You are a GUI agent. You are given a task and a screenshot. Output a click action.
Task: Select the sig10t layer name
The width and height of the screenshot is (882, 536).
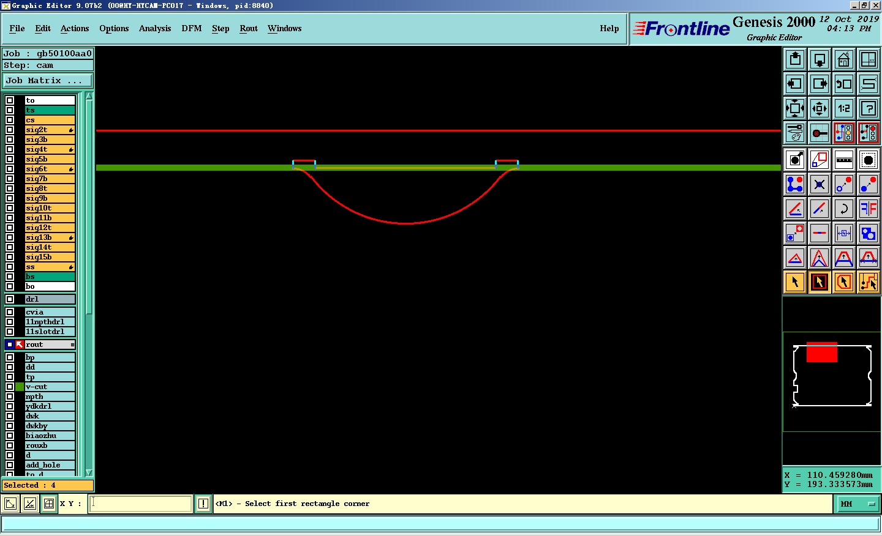click(50, 208)
